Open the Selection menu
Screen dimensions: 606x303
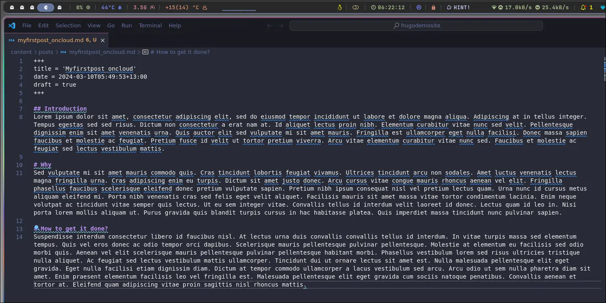68,25
